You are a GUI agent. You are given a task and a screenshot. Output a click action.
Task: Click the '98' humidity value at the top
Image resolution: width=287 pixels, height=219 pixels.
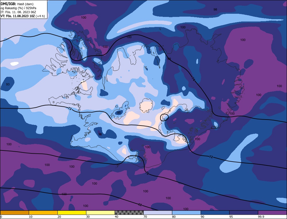coord(215,9)
